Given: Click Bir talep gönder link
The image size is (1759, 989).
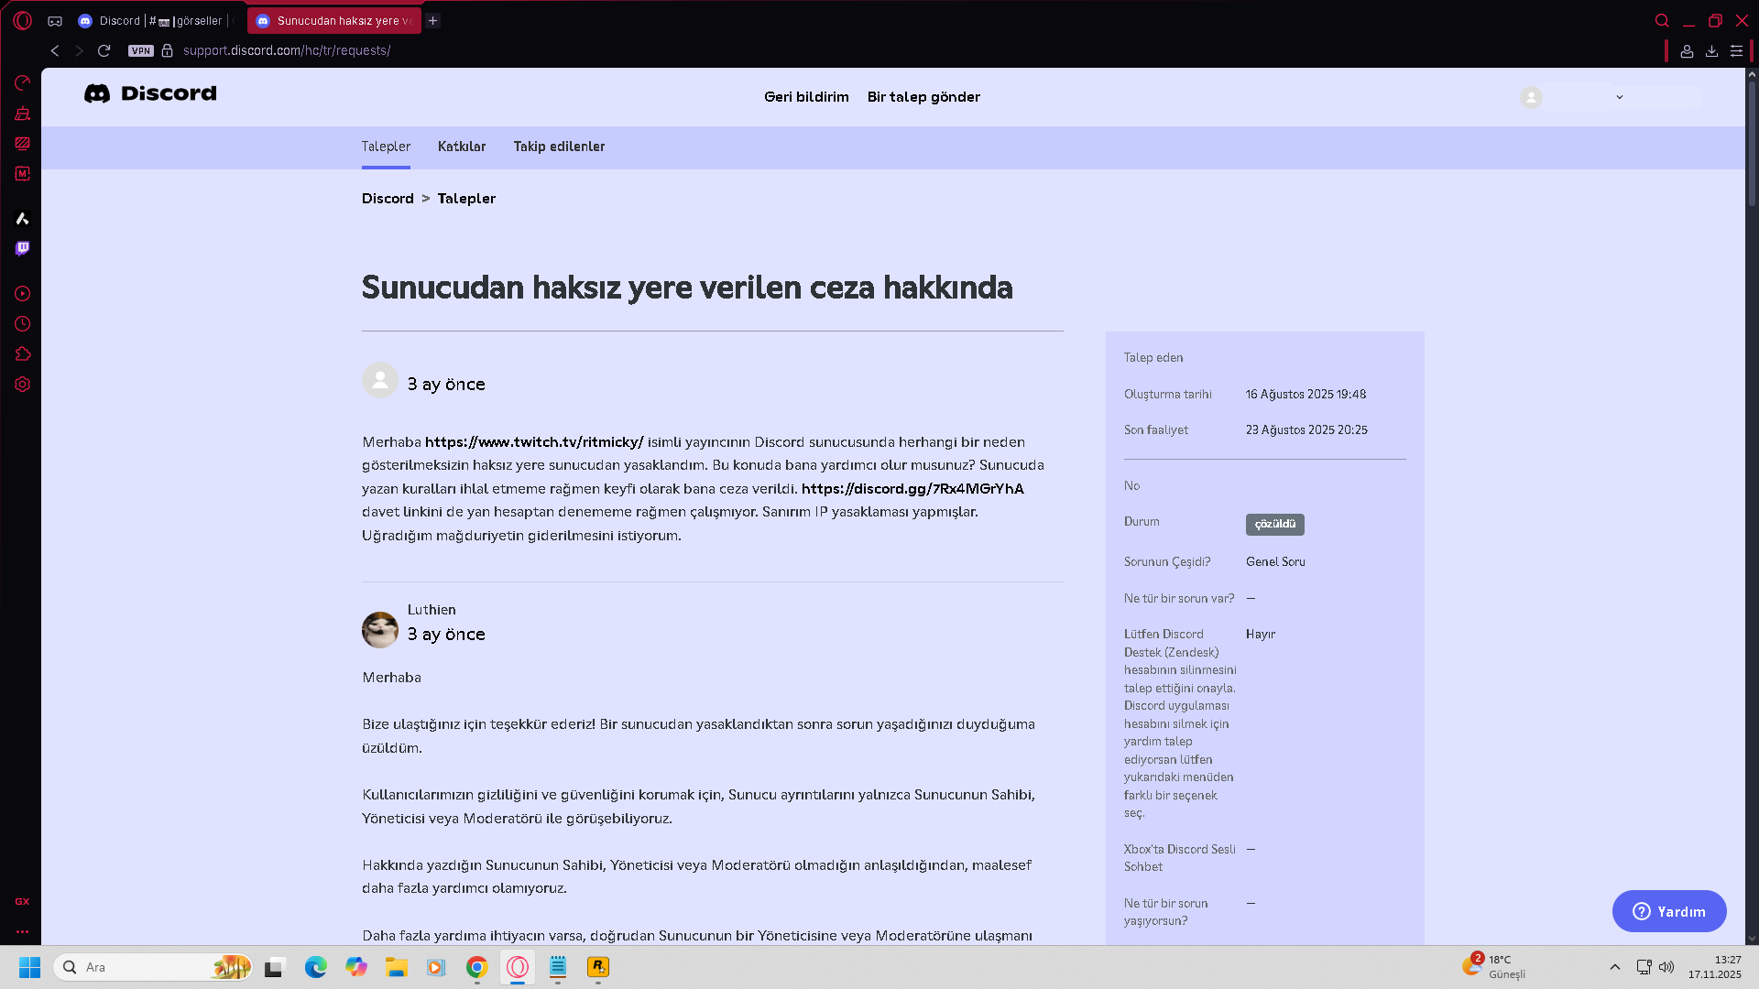Looking at the screenshot, I should point(923,97).
